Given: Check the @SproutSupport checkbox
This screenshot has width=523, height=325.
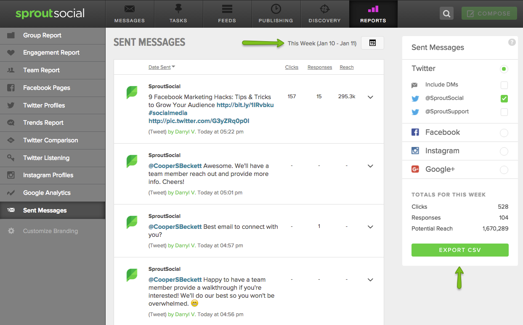Looking at the screenshot, I should tap(504, 112).
